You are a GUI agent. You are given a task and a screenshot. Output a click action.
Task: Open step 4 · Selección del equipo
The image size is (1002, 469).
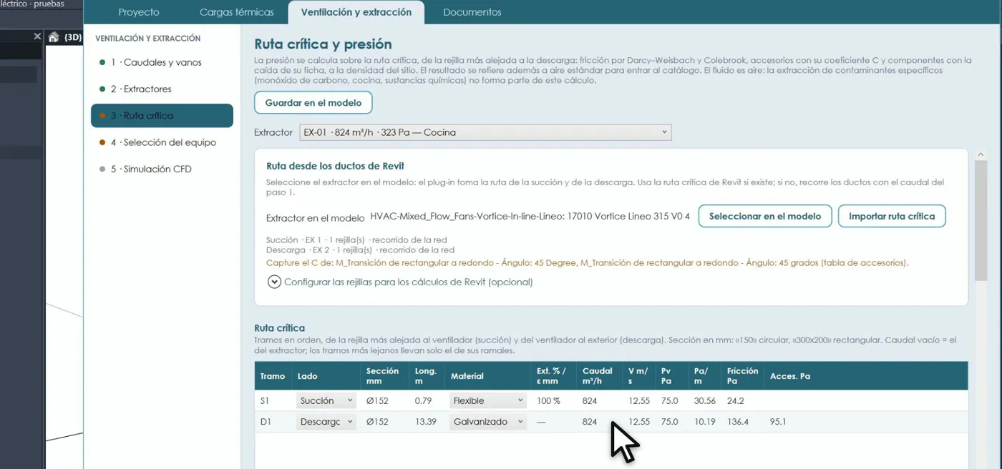tap(162, 142)
